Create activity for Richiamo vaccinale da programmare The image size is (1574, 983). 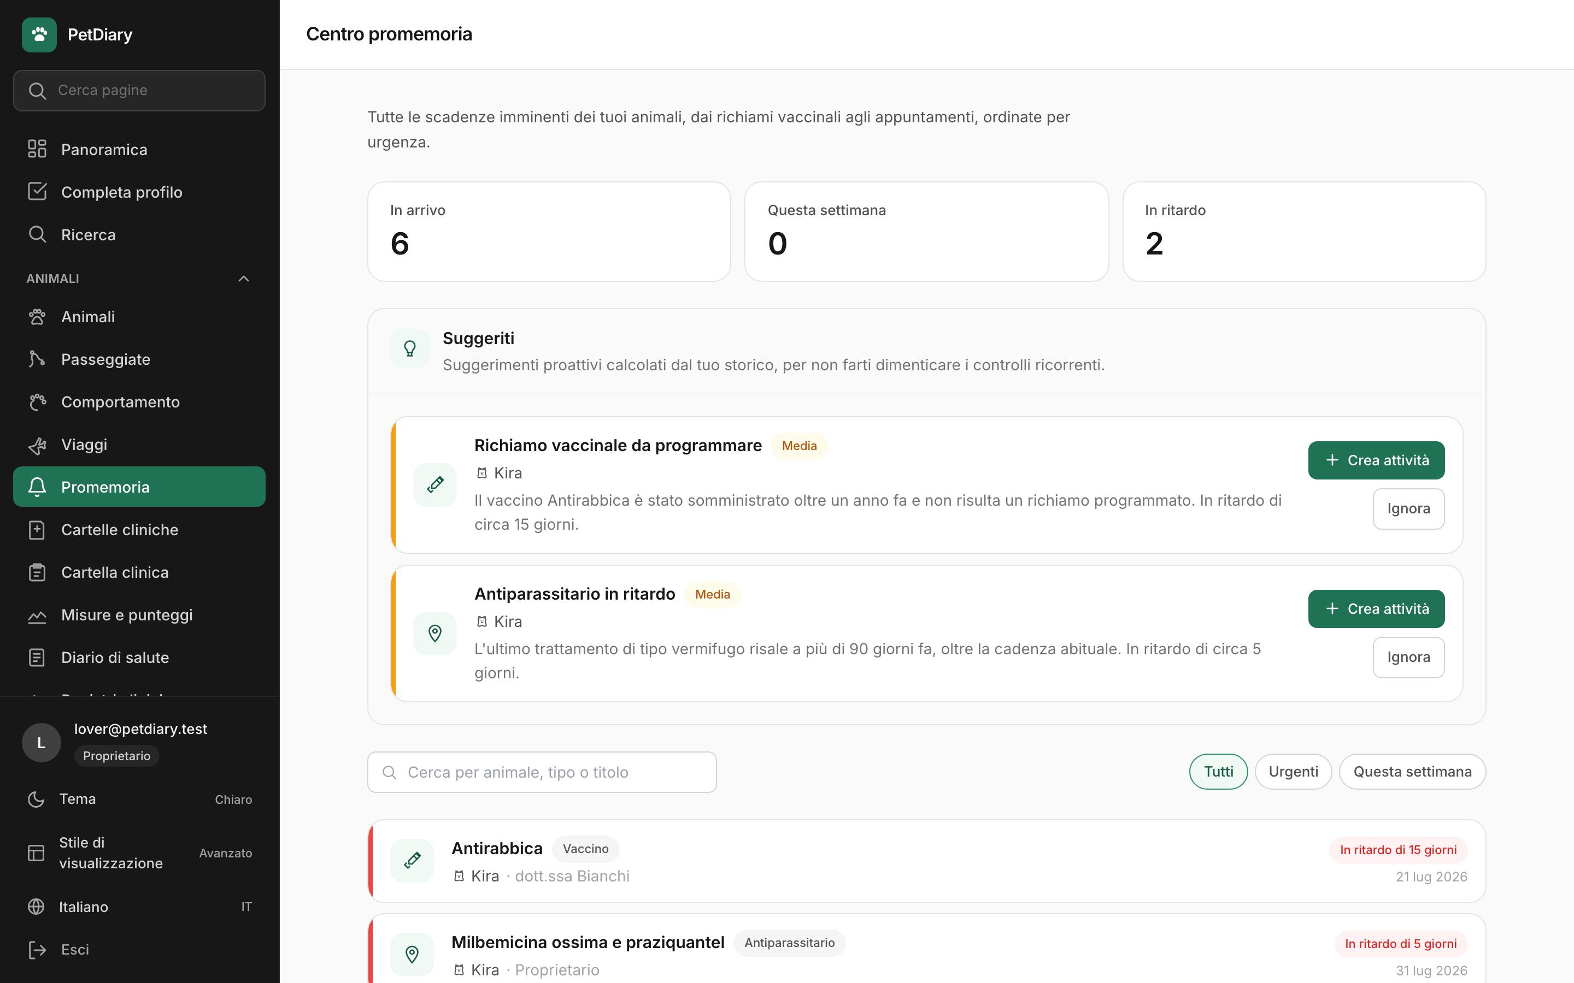point(1376,460)
